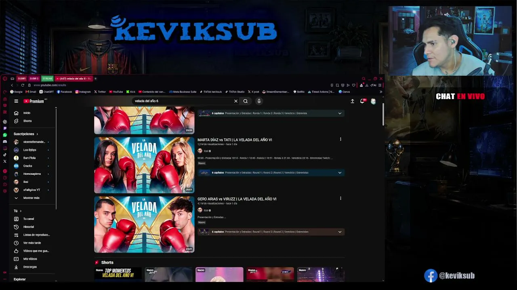The width and height of the screenshot is (517, 290).
Task: Open more options for Gero Arias vs Viruzz
Action: (340, 199)
